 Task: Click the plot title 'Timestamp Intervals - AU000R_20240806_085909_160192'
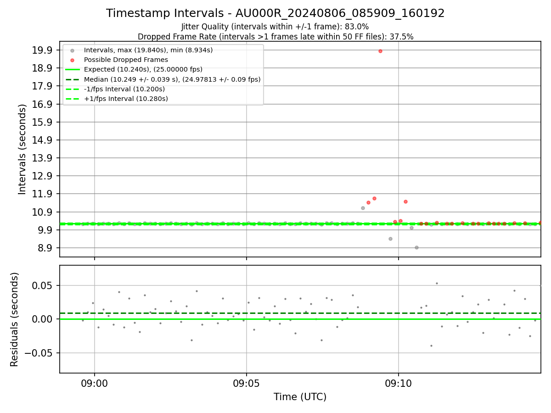coord(275,13)
